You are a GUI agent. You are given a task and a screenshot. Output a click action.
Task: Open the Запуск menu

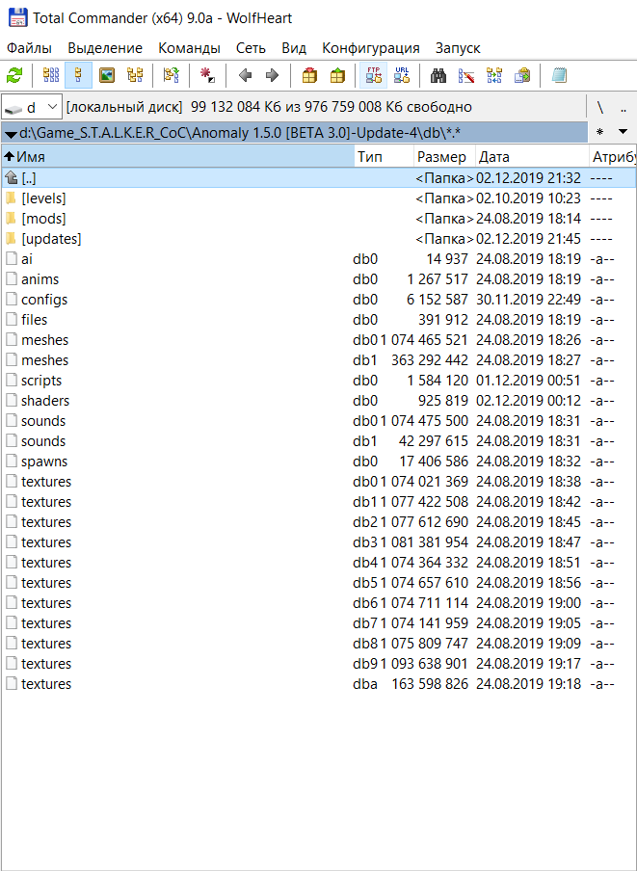click(458, 48)
